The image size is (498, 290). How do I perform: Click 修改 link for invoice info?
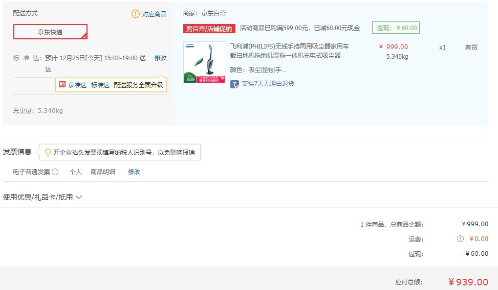pyautogui.click(x=134, y=172)
